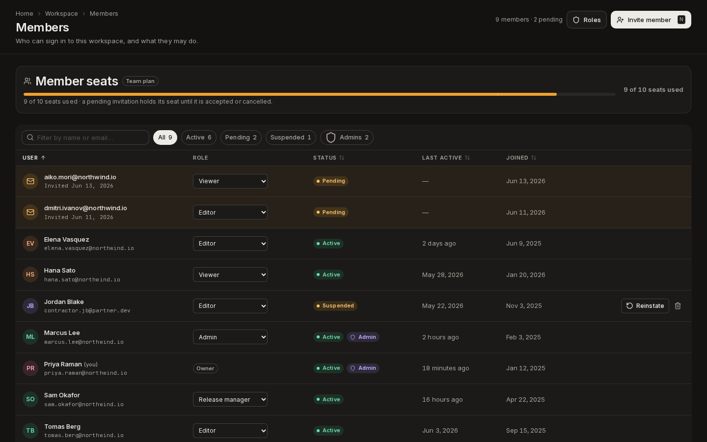Filter to Active members
707x442 pixels.
(x=199, y=138)
